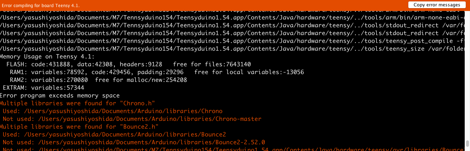Click the 'free for files:7643140' value
The image size is (470, 151).
click(212, 65)
